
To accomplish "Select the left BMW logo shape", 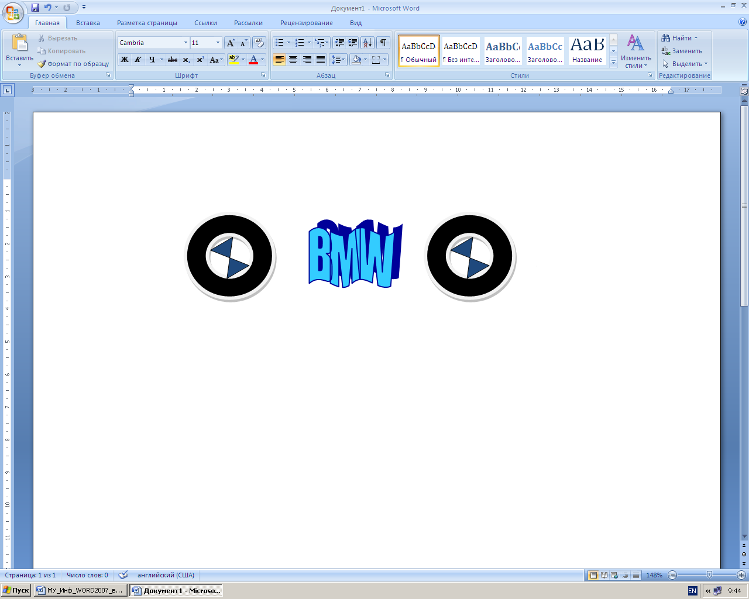I will 230,257.
